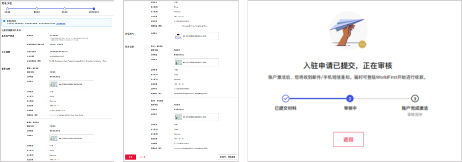Click the 董事信息 completed step checkmark
Image resolution: width=462 pixels, height=162 pixels.
click(x=37, y=9)
